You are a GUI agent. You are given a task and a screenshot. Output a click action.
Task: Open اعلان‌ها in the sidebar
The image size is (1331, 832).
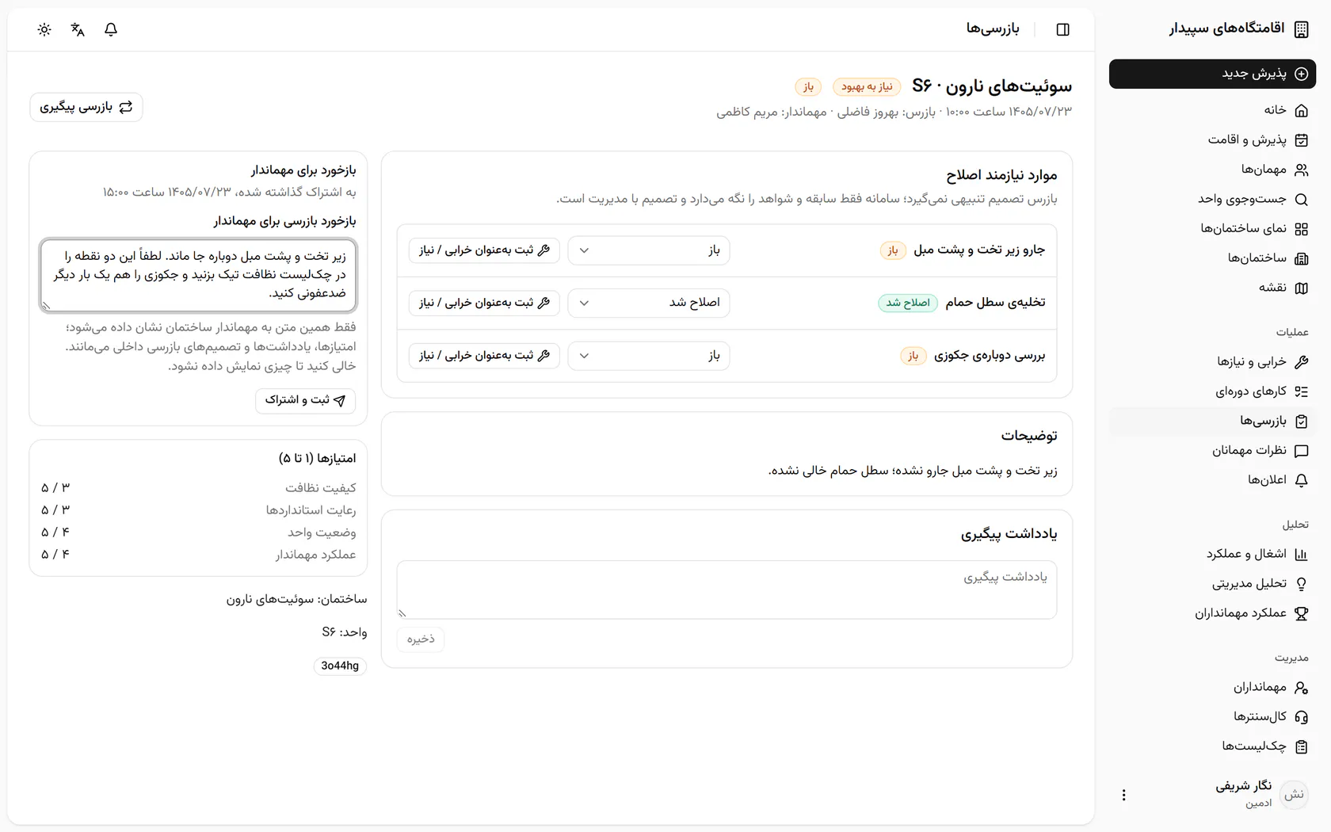click(x=1212, y=480)
